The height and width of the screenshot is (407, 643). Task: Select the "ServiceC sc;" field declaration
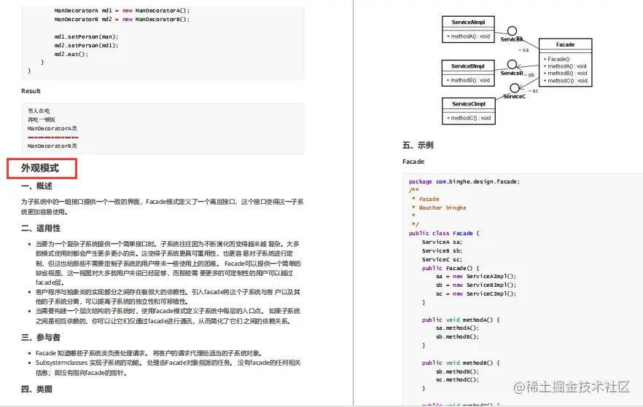[x=442, y=259]
